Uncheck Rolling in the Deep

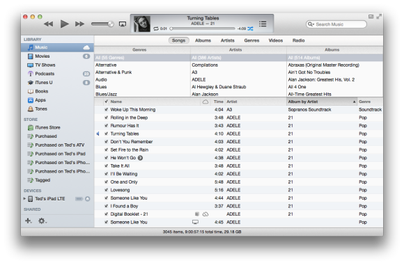pos(106,118)
